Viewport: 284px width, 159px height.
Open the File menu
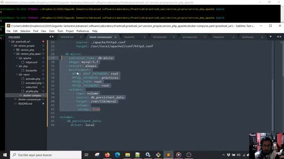8,31
